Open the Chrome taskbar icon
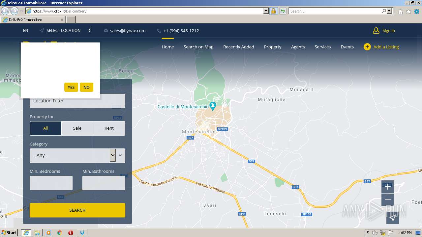 60,233
